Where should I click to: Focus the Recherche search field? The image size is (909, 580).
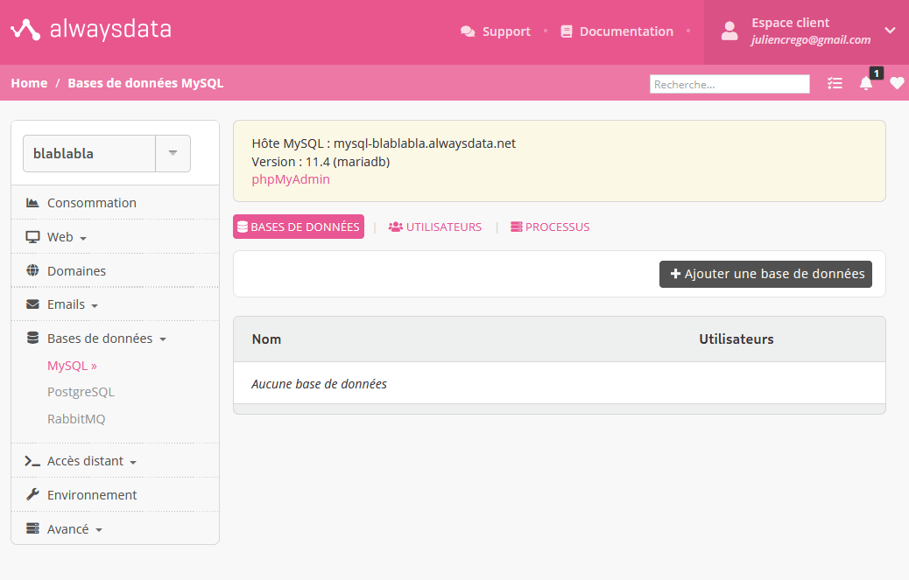click(729, 84)
